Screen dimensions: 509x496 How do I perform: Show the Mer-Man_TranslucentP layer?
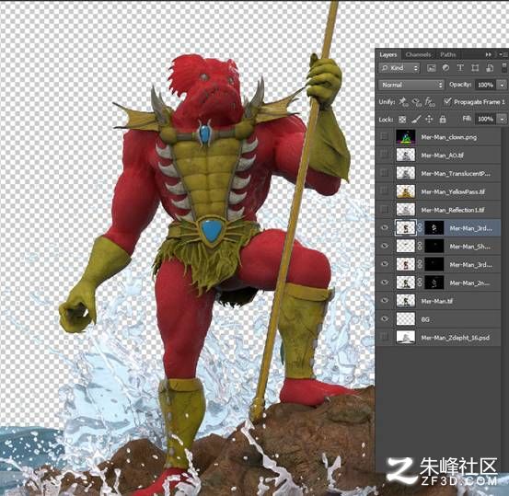coord(385,173)
